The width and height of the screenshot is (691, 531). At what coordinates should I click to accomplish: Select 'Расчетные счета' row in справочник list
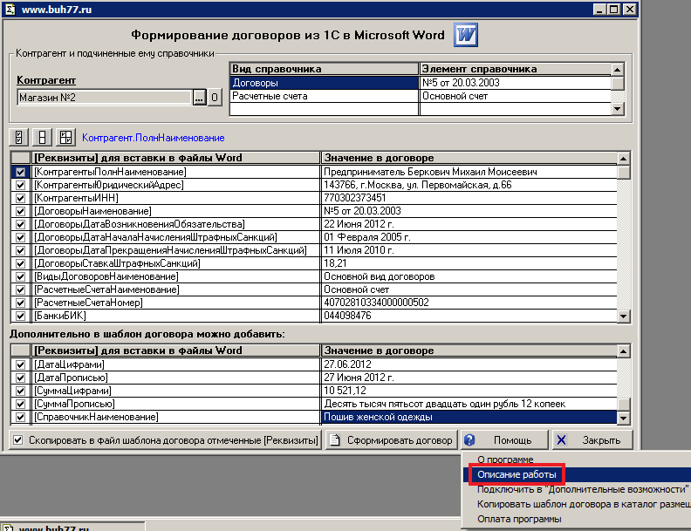tap(270, 96)
